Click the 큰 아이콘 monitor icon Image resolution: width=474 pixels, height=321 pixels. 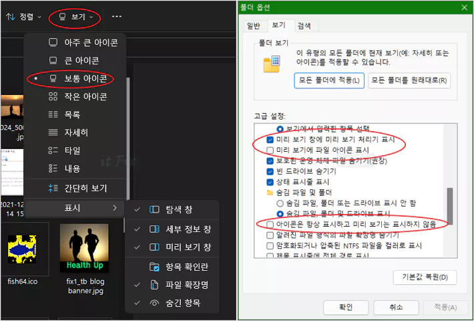point(53,61)
